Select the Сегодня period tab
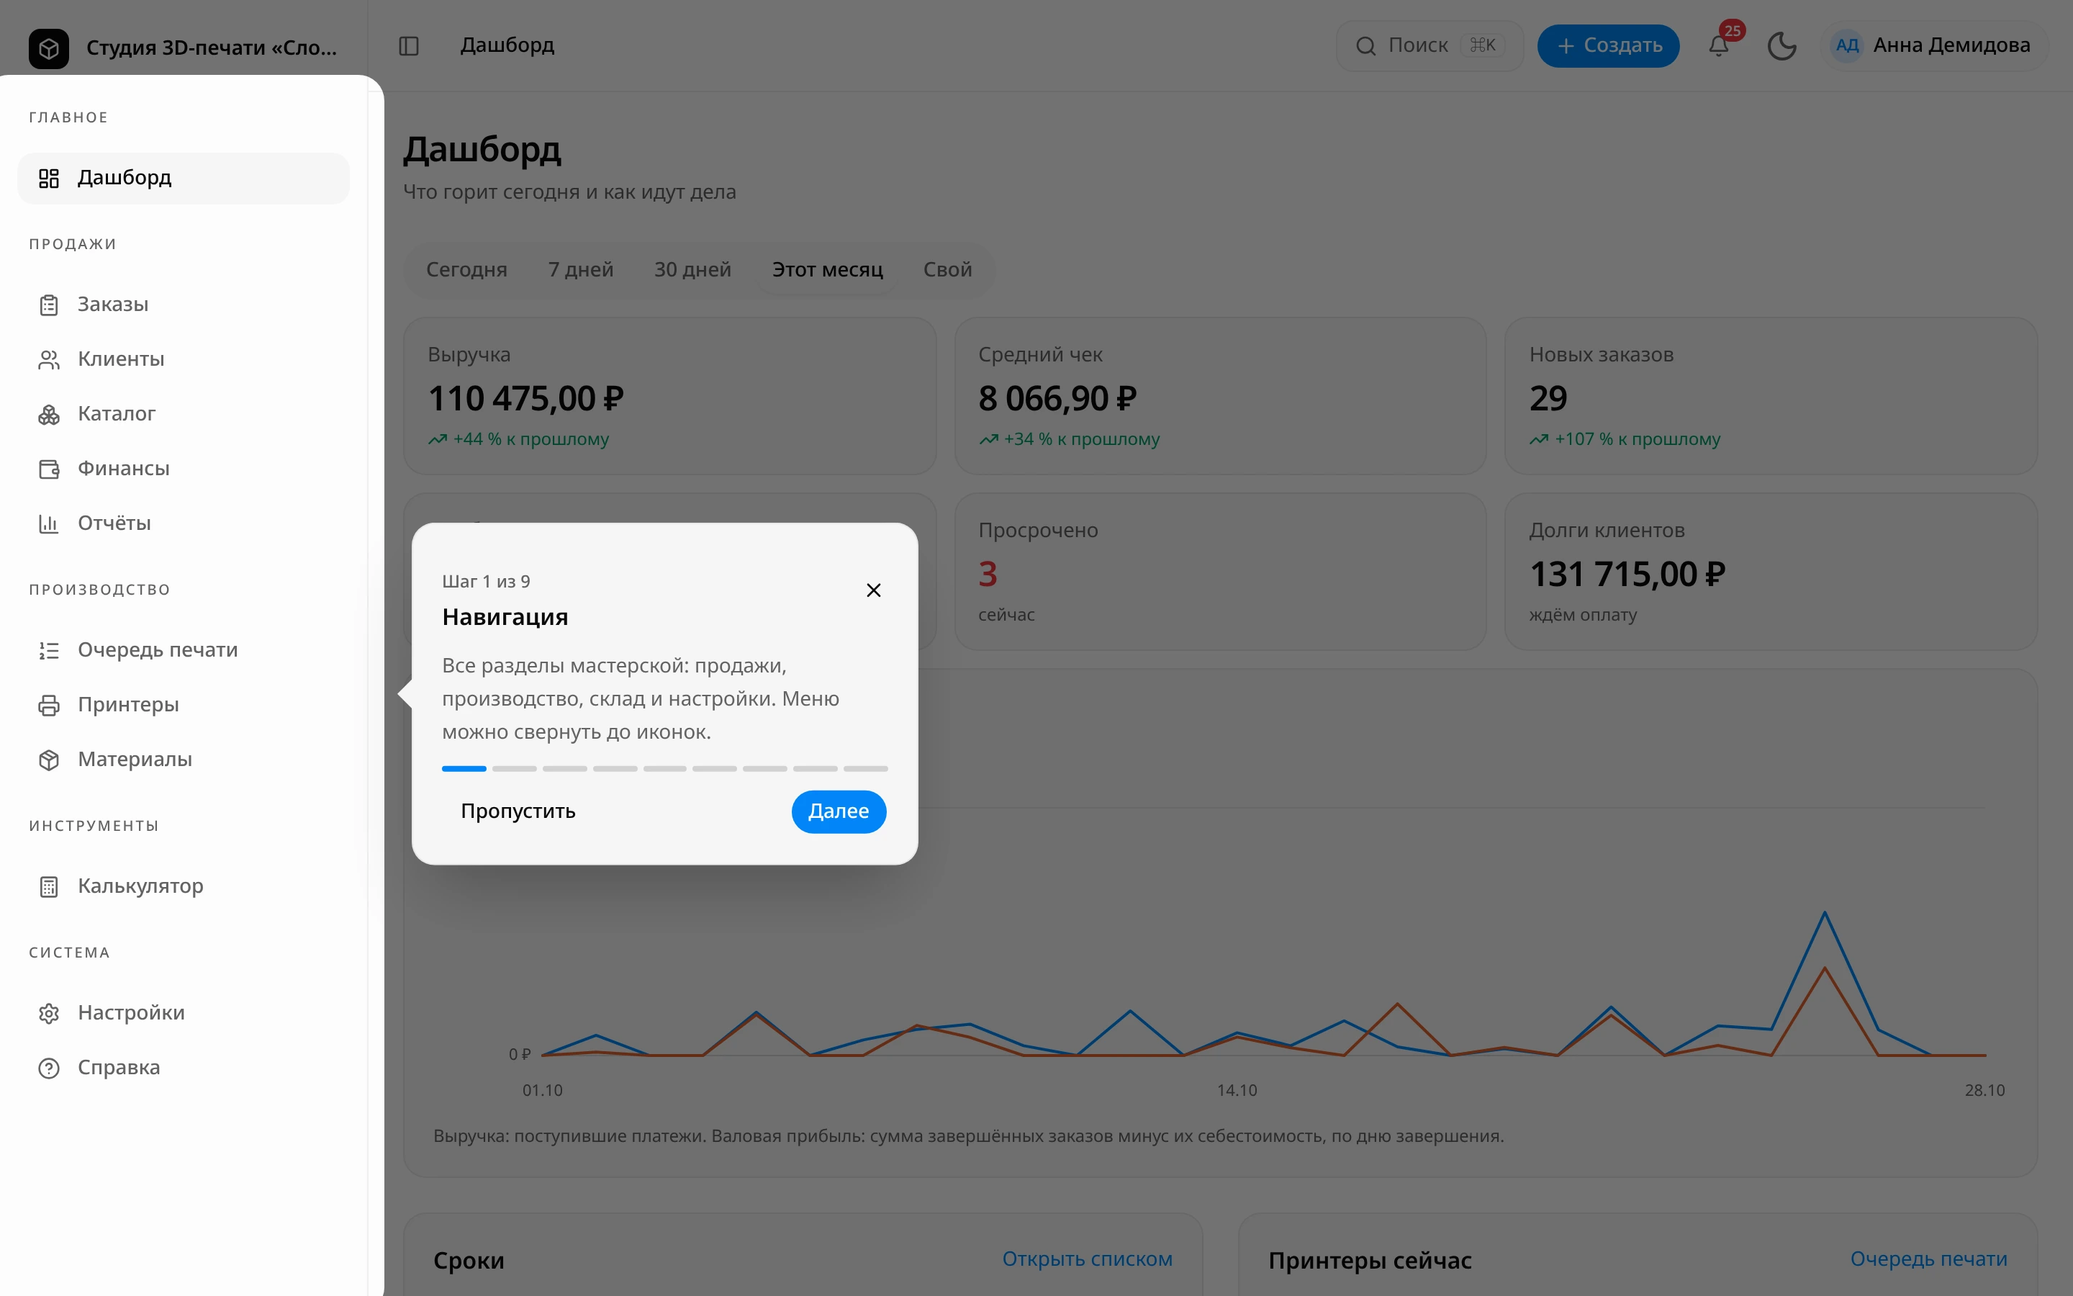 point(467,270)
